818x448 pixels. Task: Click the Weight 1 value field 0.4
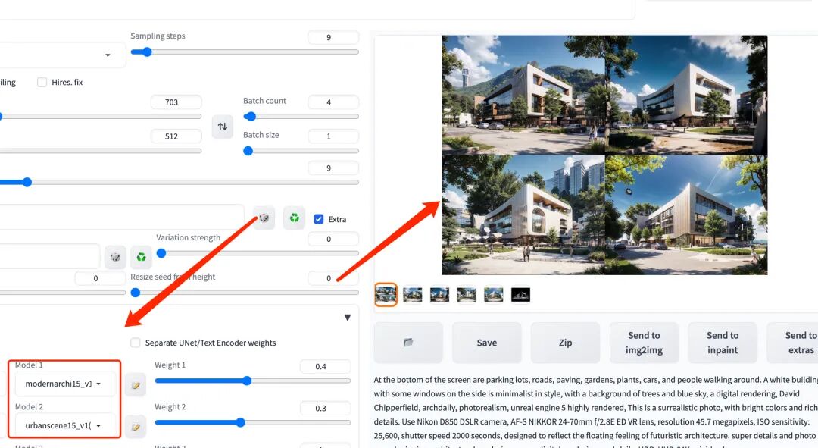326,367
